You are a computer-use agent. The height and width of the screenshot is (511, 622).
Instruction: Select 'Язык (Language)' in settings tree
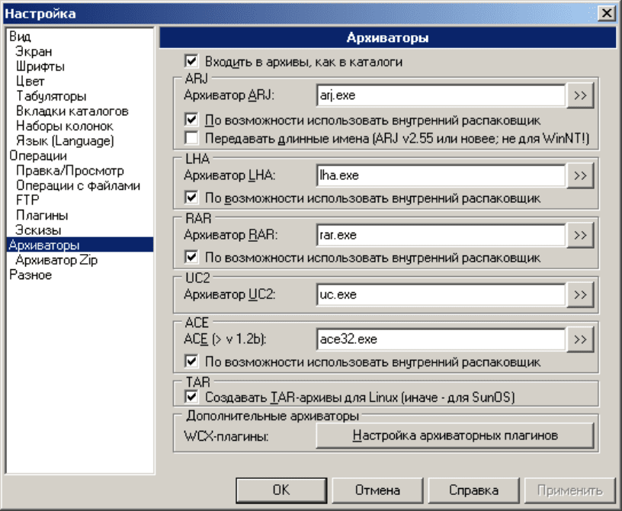(65, 141)
